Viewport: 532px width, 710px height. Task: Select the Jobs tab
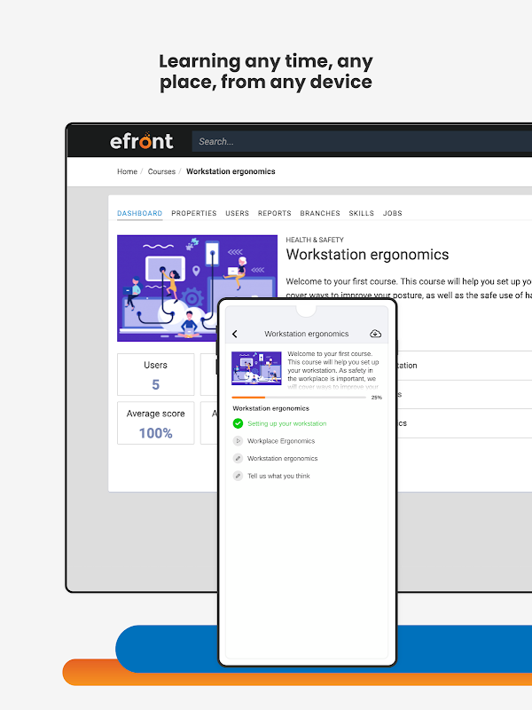(393, 213)
